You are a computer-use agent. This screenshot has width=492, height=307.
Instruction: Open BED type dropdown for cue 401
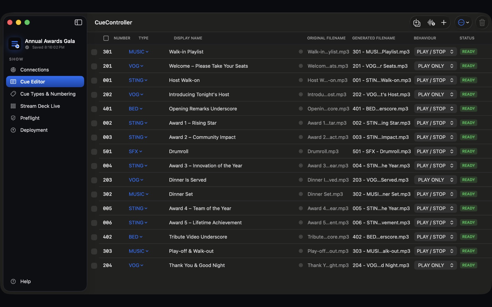(136, 109)
